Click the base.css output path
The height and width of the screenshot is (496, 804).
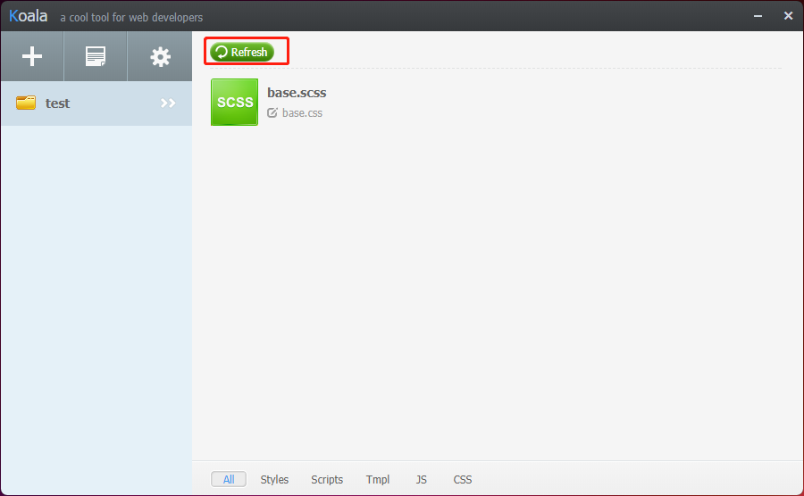302,113
